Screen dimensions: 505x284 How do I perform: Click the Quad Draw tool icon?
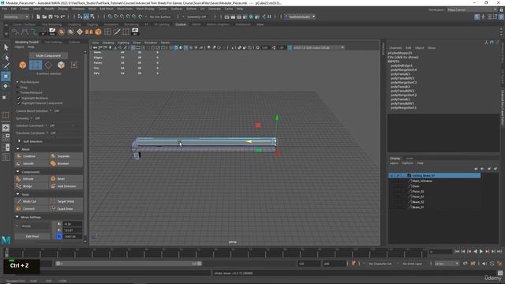pos(53,208)
